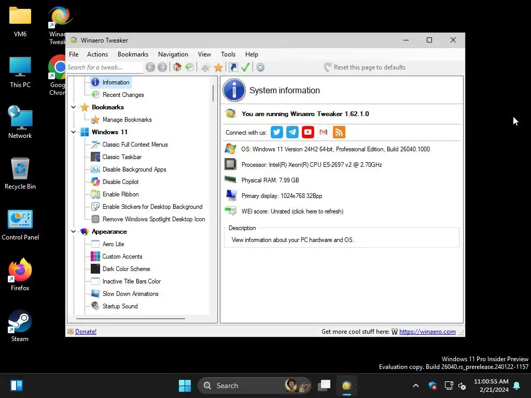Select Manage Bookmarks in the tree
The width and height of the screenshot is (531, 398).
[x=127, y=120]
